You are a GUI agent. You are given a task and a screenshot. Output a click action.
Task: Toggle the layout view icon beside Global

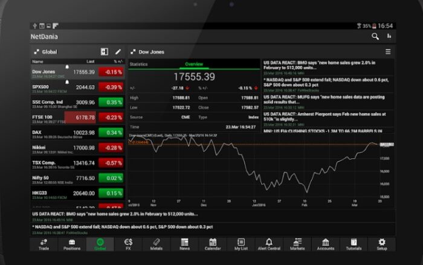pyautogui.click(x=105, y=52)
